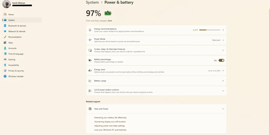The height and width of the screenshot is (135, 270).
Task: Open the Power Mode Balanced dropdown
Action: pyautogui.click(x=218, y=40)
